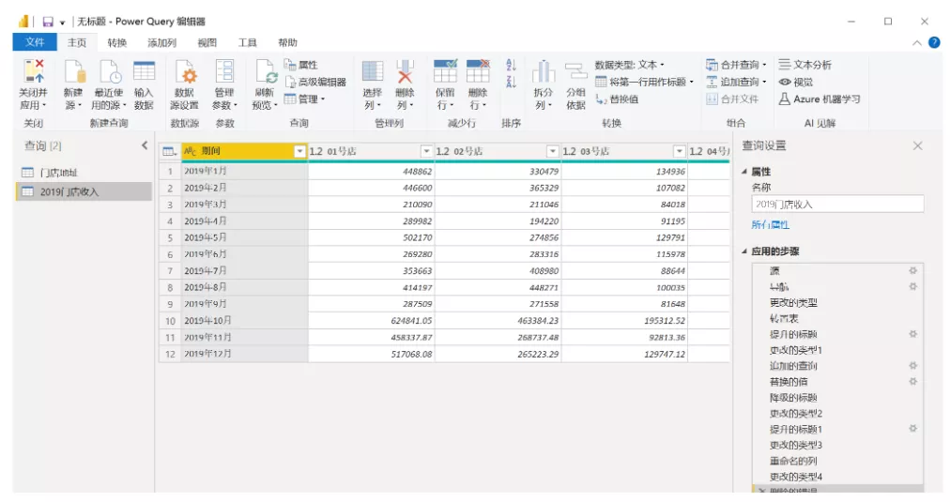This screenshot has height=502, width=950.
Task: Open settings gear for 提升的标题 step
Action: tap(912, 334)
